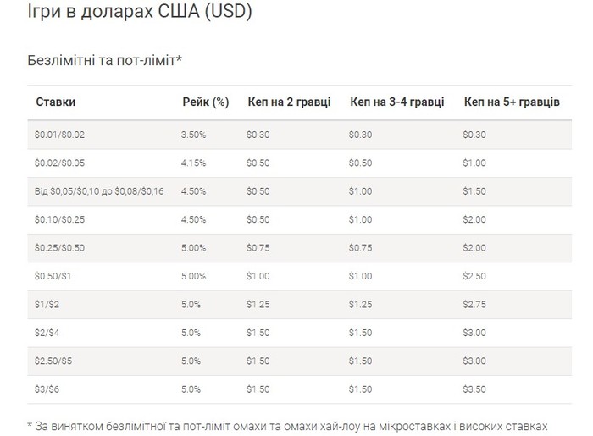Select the $0.50/$1 stakes cell
This screenshot has height=436, width=593.
click(x=53, y=277)
